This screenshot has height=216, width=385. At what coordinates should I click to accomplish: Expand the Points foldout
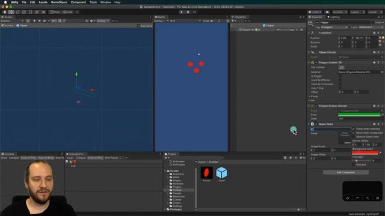pos(309,97)
